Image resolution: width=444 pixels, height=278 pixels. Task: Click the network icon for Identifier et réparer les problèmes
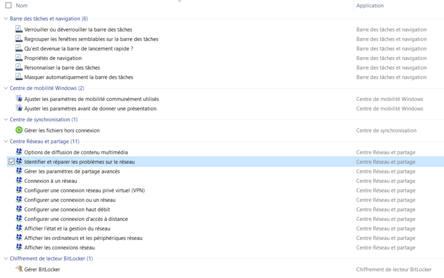coord(19,162)
